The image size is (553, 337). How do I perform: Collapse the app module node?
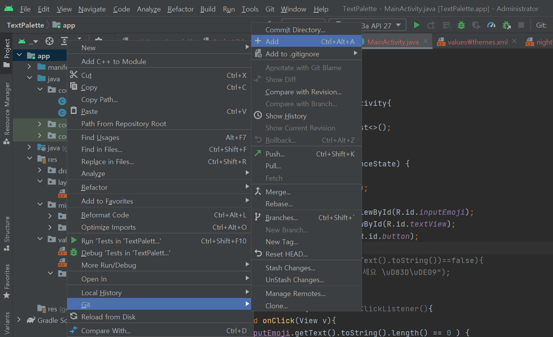(x=19, y=55)
